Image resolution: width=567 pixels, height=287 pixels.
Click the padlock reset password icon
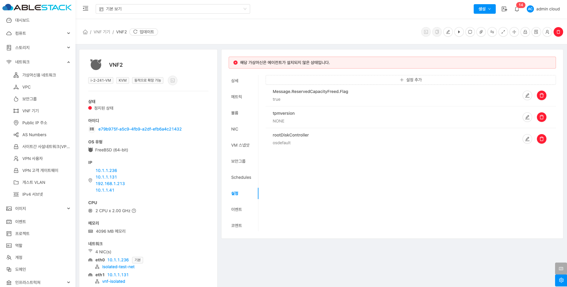(525, 32)
